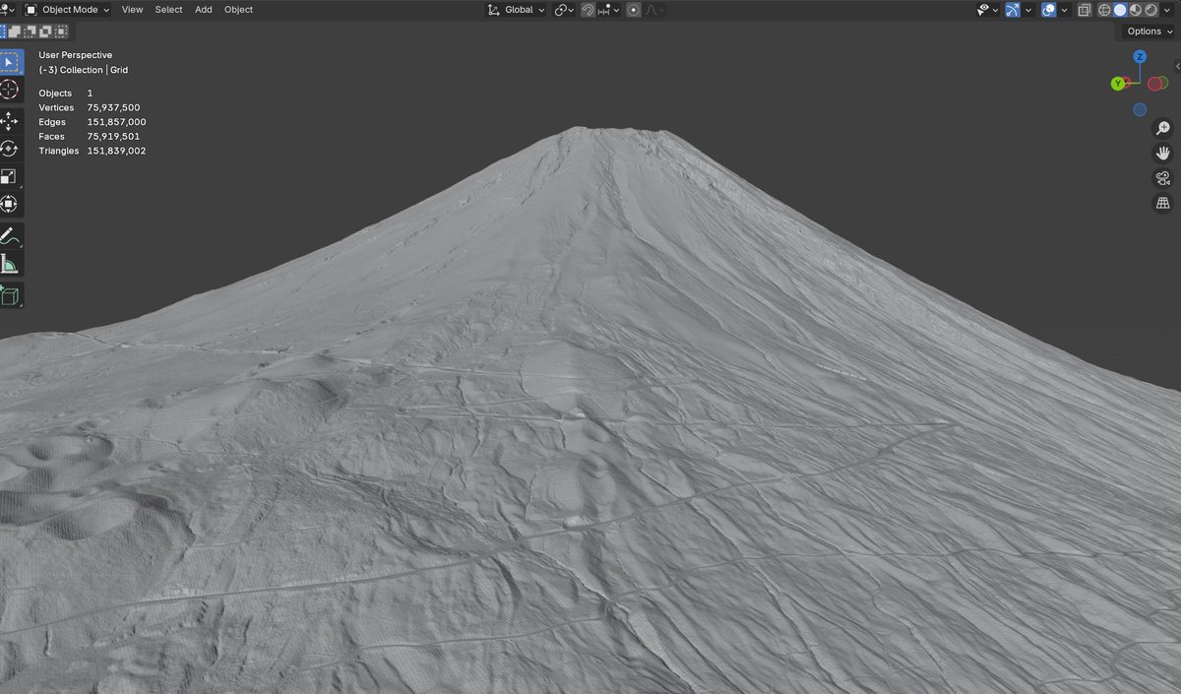
Task: Click the Edges count '151,857,000'
Action: (x=116, y=122)
